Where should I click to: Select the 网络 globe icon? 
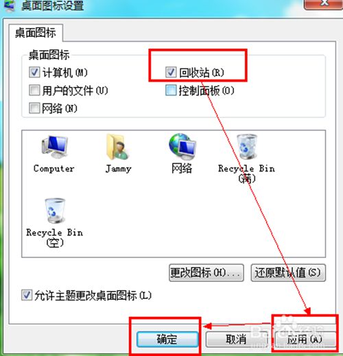coord(182,154)
